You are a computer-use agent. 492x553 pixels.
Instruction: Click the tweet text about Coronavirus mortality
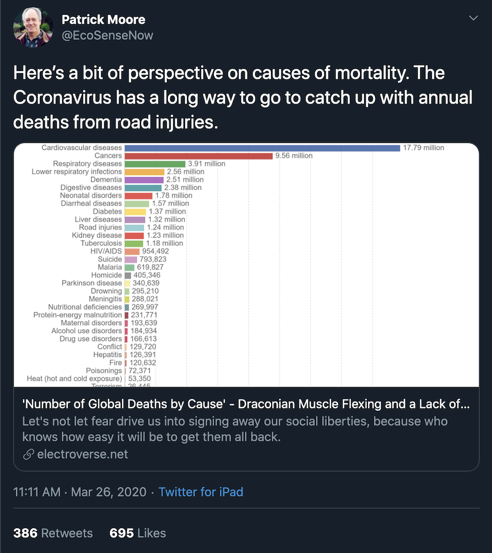coord(243,97)
